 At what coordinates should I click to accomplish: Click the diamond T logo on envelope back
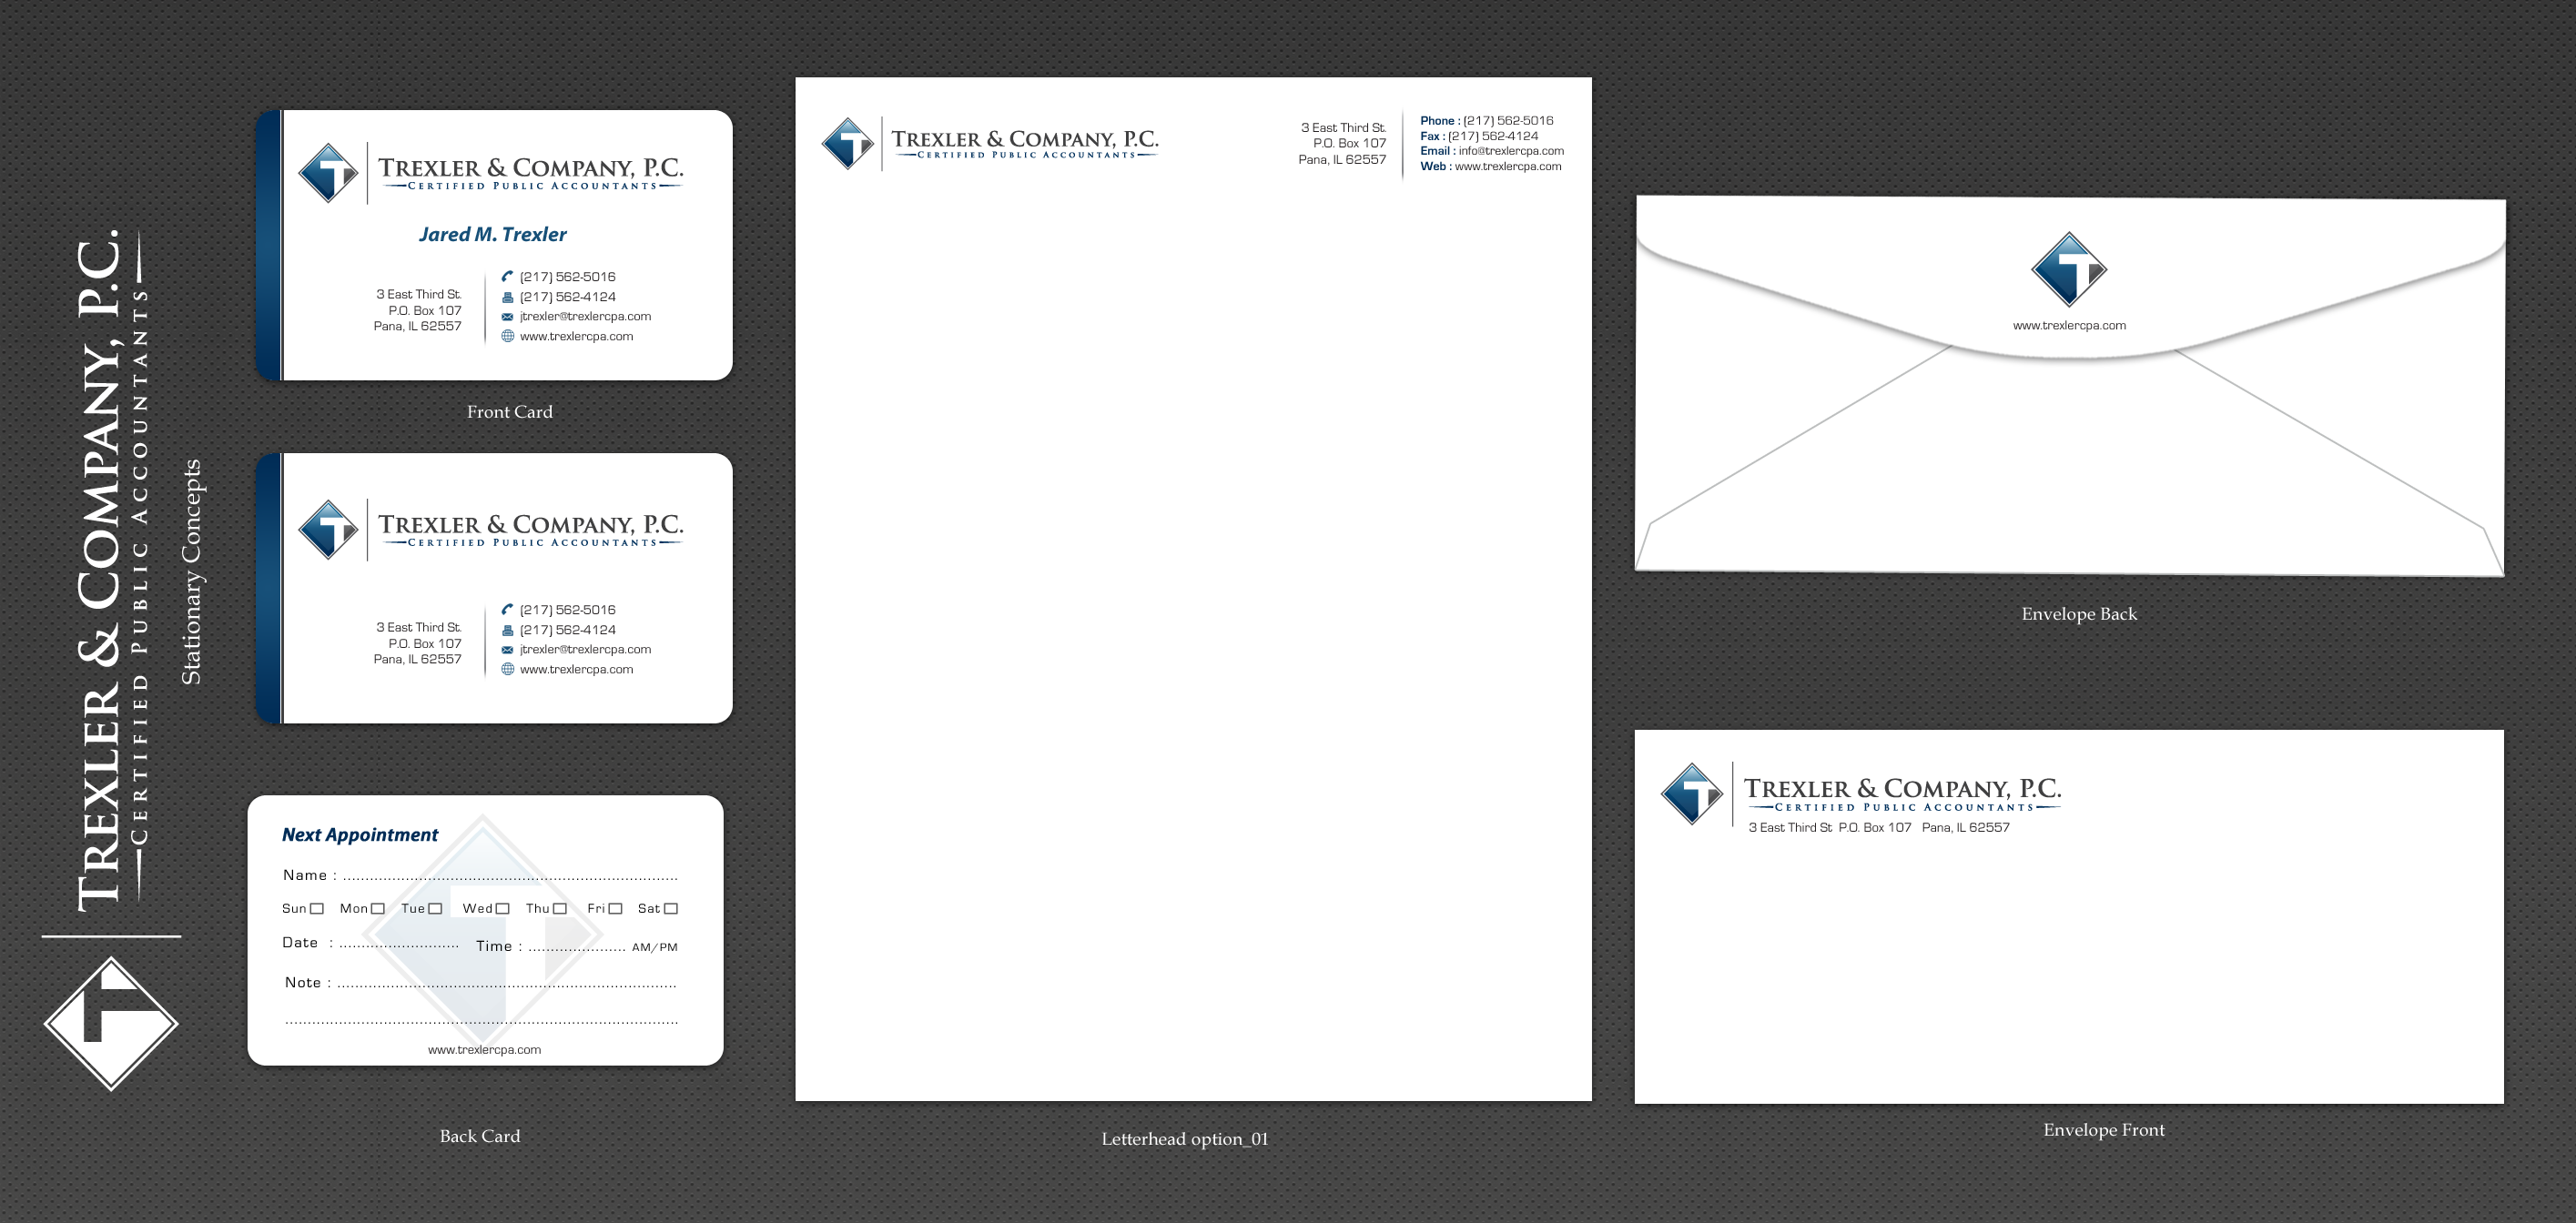click(x=2068, y=269)
